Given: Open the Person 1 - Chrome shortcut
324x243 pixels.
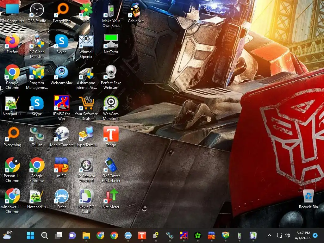Looking at the screenshot, I should pos(12,170).
